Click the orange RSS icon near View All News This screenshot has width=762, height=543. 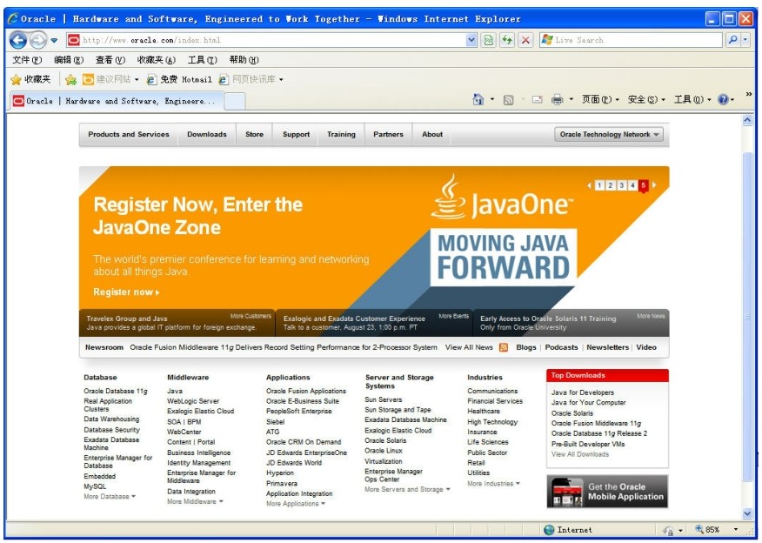point(504,347)
